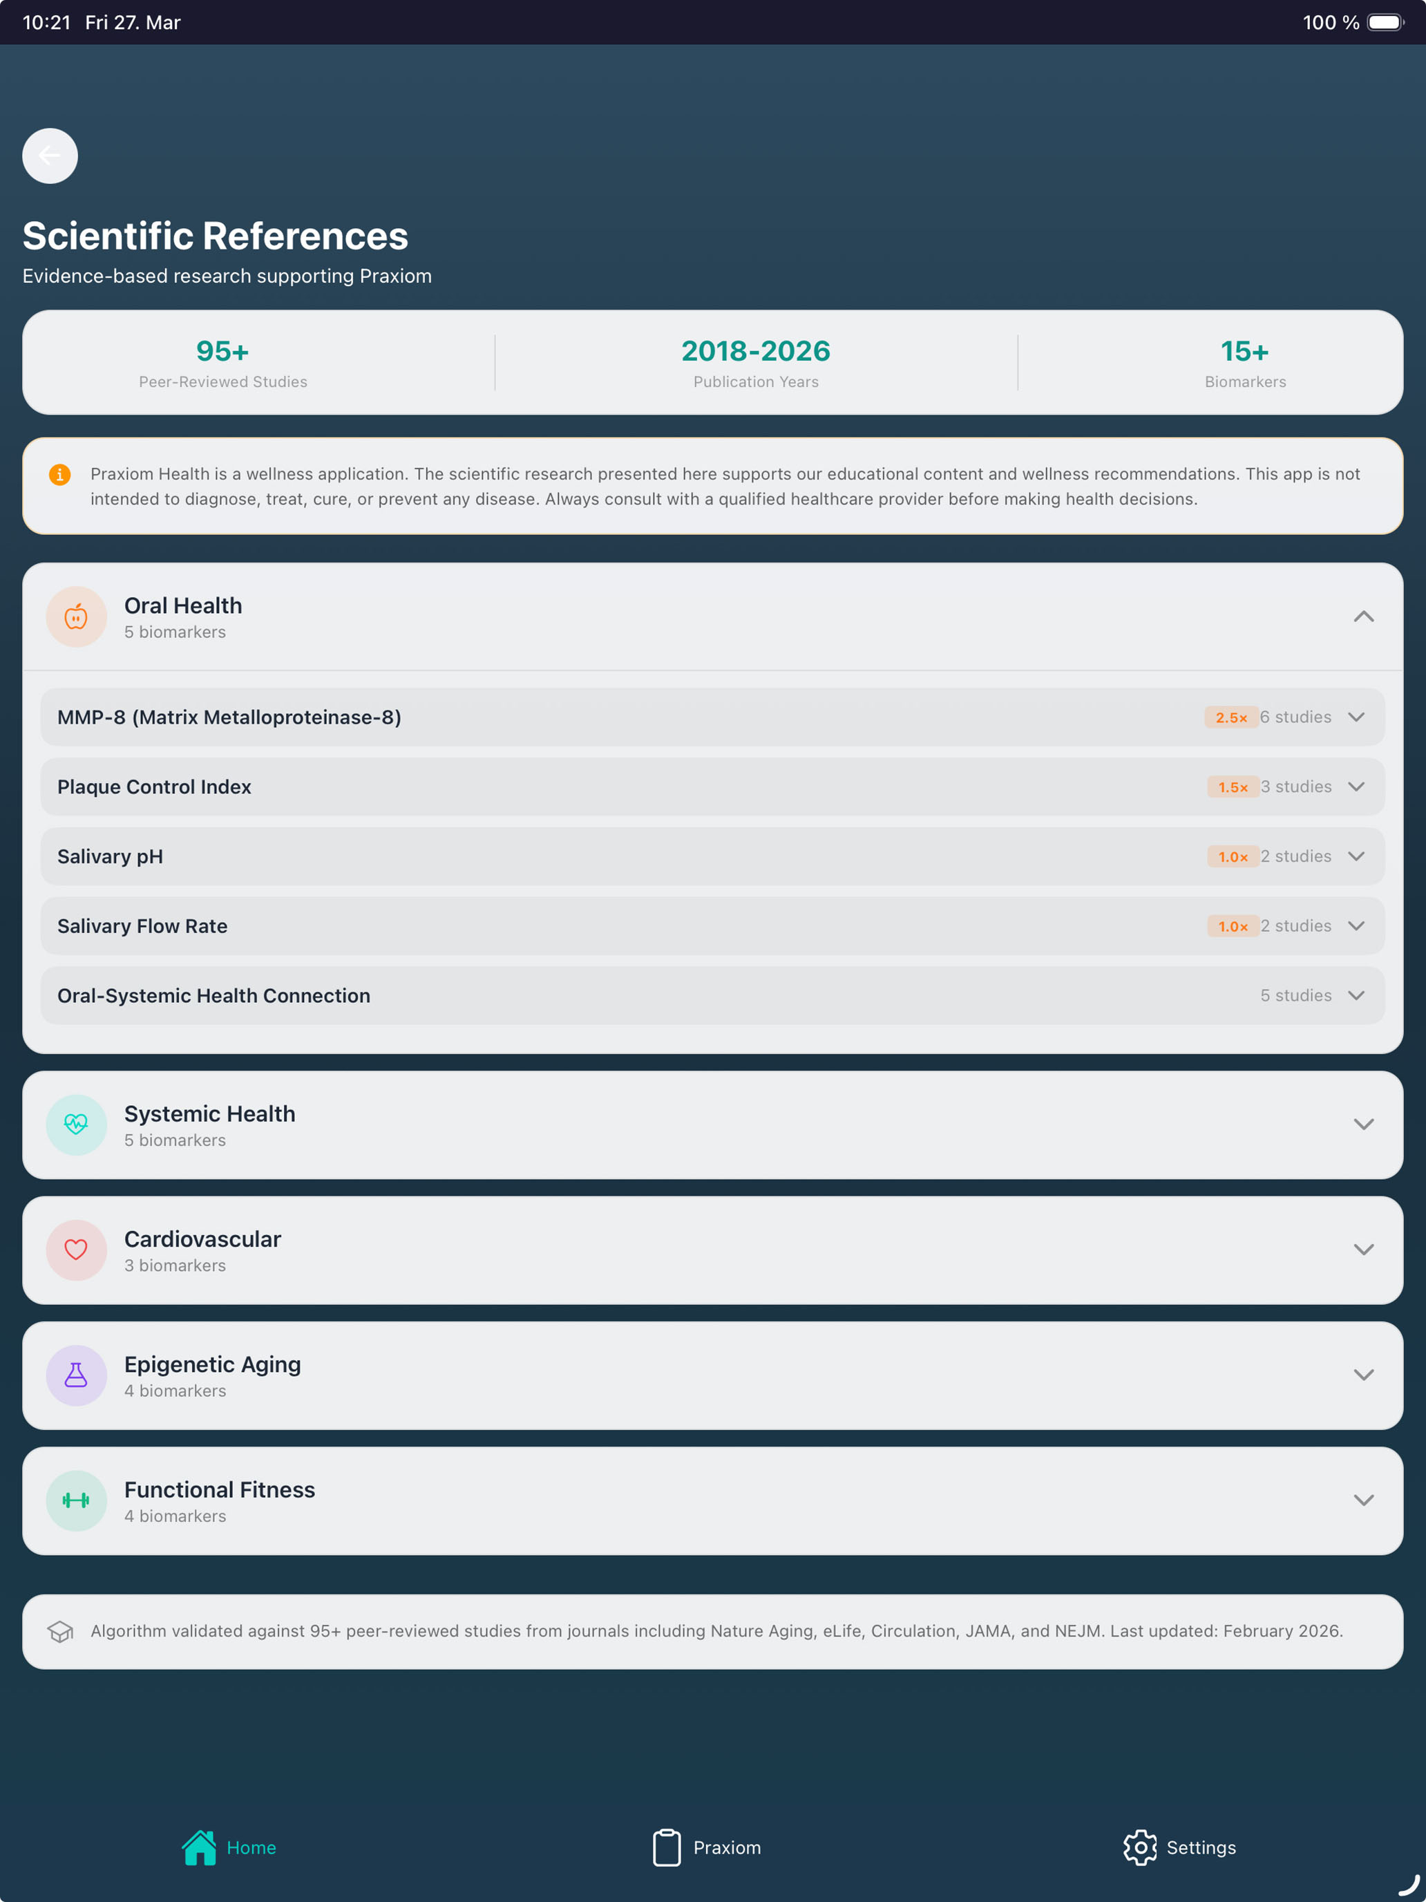Click the Oral Health apple icon
1426x1902 pixels.
[x=77, y=616]
